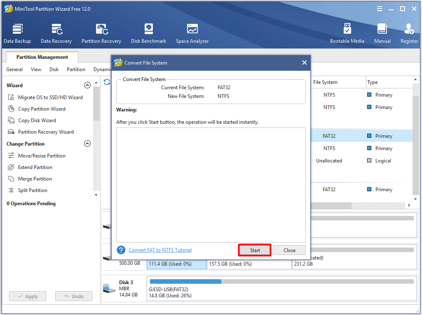Open the Data Backup tool

pos(17,34)
